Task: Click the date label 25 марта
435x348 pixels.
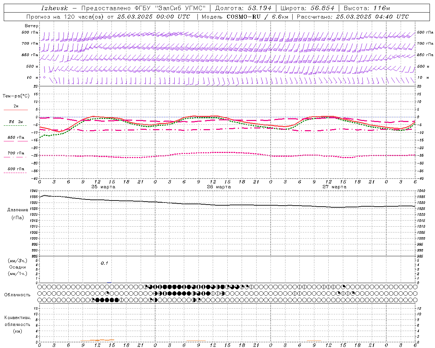Action: (x=103, y=187)
